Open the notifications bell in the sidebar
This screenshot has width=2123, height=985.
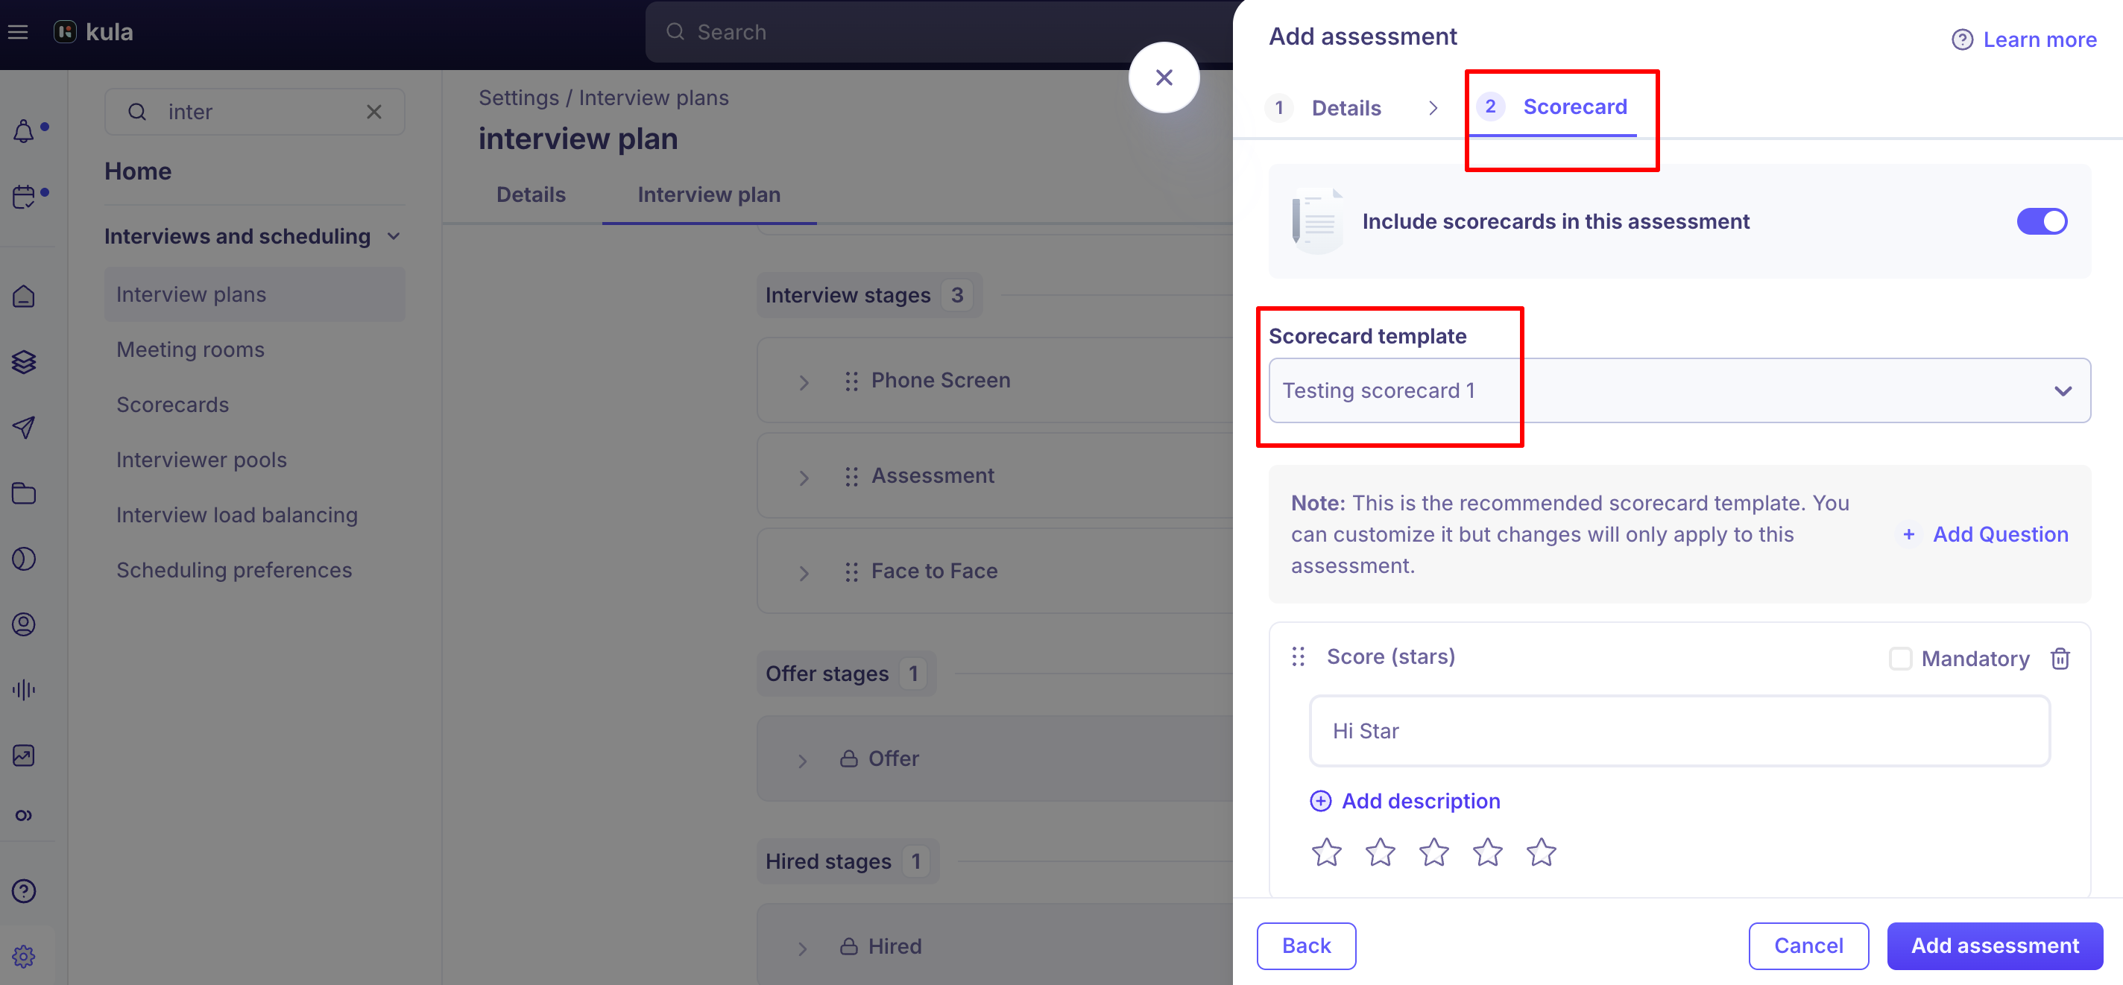coord(24,131)
